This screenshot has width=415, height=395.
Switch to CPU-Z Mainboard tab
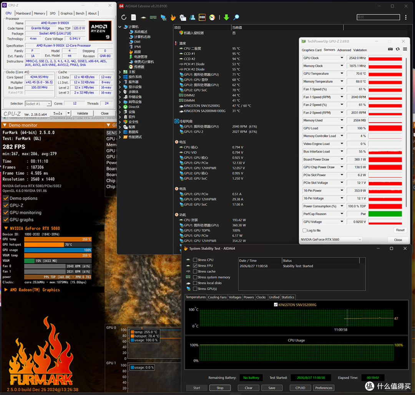pos(23,13)
